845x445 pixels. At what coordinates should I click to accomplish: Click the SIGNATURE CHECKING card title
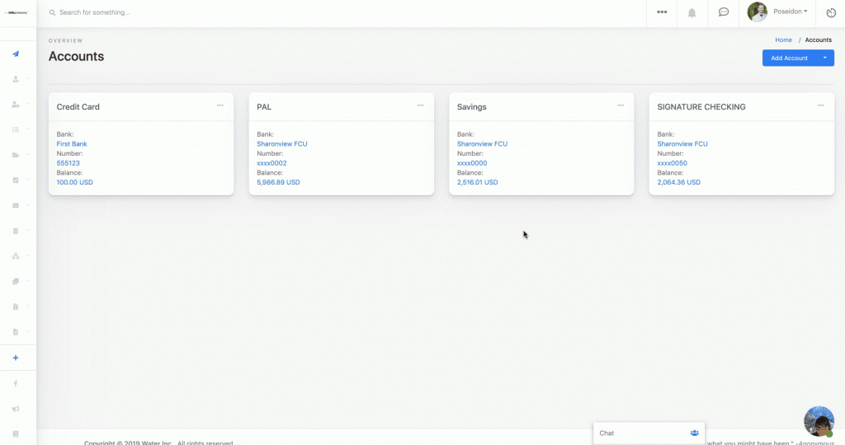coord(701,106)
